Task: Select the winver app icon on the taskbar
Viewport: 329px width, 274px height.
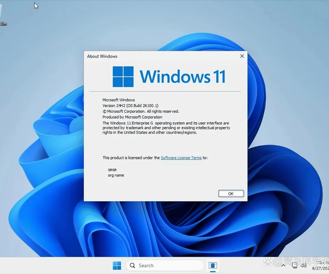Action: 213,266
